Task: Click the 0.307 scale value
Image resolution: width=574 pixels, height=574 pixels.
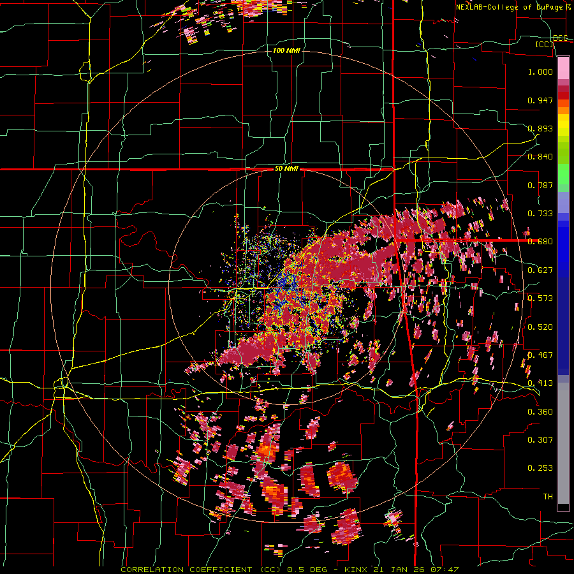Action: coord(540,440)
